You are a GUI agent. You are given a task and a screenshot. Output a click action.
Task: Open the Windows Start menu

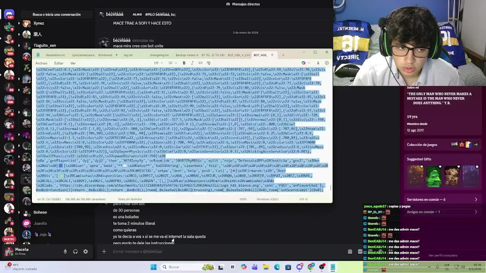[153, 267]
